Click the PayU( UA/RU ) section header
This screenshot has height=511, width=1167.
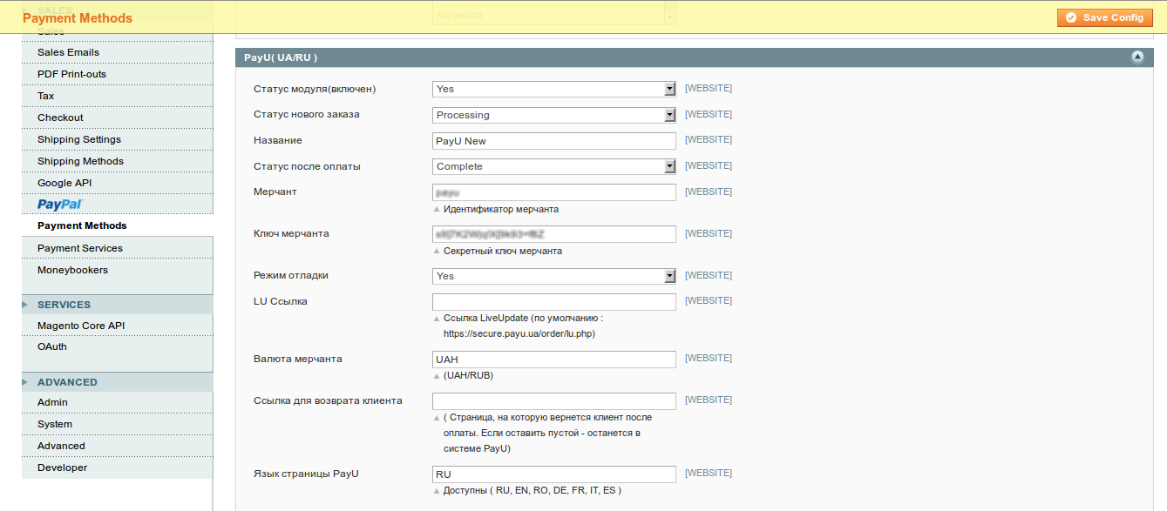[x=694, y=57]
